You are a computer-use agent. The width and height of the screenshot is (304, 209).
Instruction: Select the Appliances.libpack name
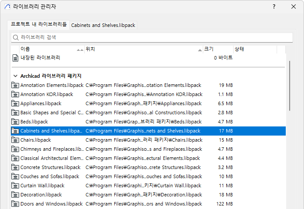point(41,103)
